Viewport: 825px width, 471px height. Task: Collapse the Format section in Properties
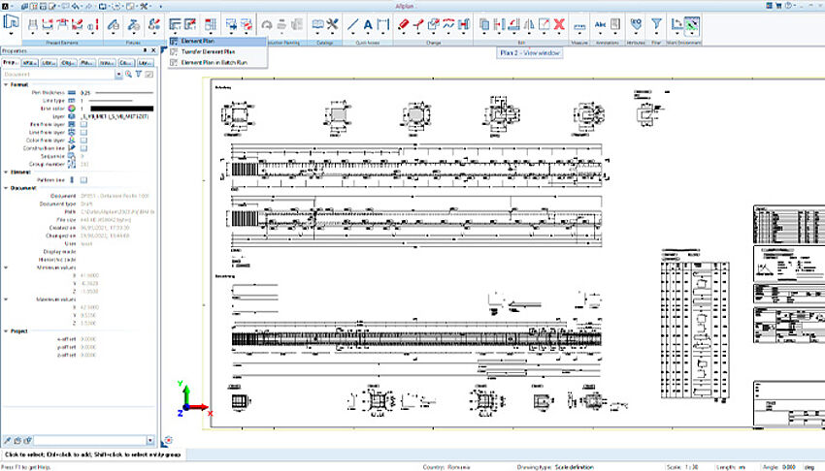coord(5,84)
